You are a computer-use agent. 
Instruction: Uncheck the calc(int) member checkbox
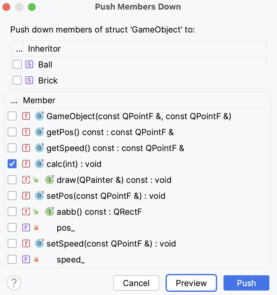[x=12, y=164]
